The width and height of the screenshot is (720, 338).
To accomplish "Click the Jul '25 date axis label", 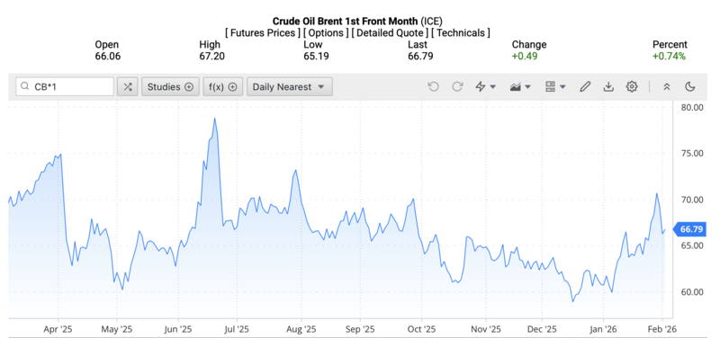I will (x=237, y=329).
